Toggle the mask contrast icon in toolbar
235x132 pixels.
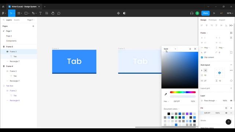[x=124, y=13]
